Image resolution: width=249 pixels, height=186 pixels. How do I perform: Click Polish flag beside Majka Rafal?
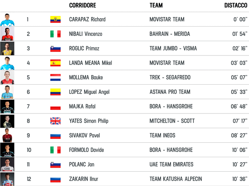[55, 107]
